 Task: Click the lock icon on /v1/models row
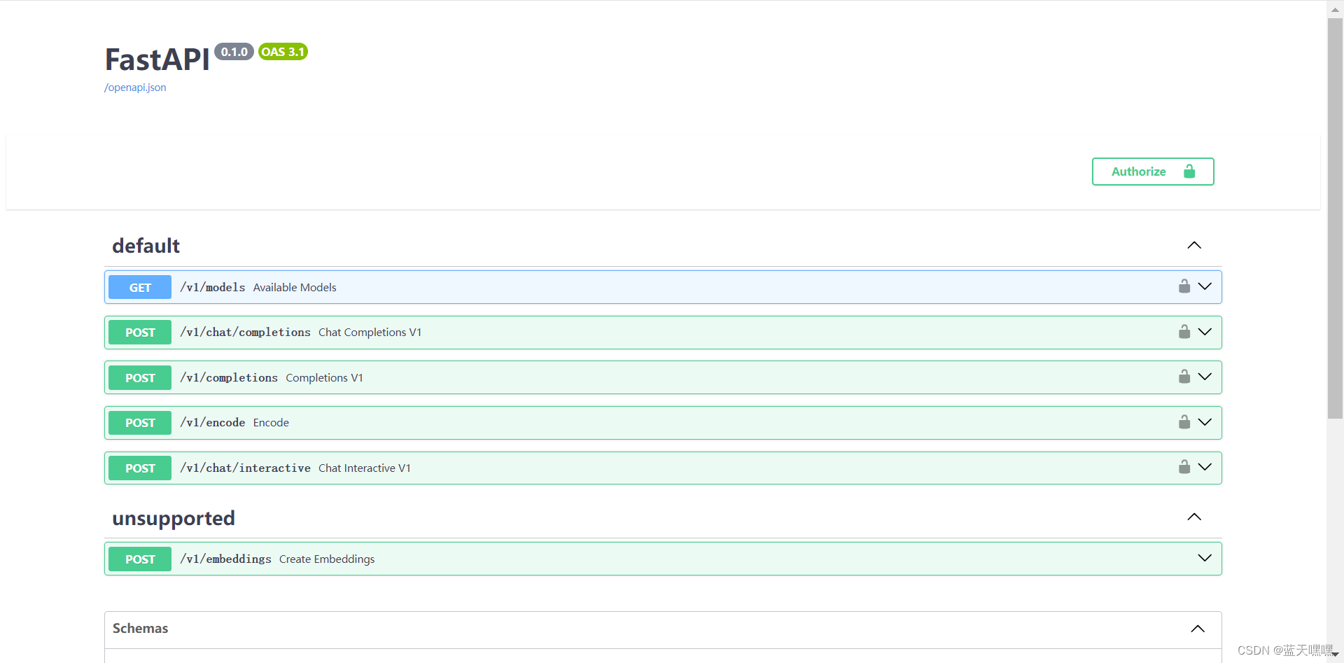point(1184,286)
